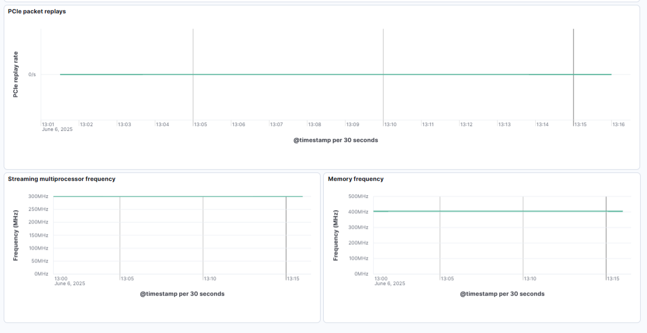Click the 50MHz tick in Streaming multiprocessor chart
Image resolution: width=647 pixels, height=333 pixels.
(38, 261)
